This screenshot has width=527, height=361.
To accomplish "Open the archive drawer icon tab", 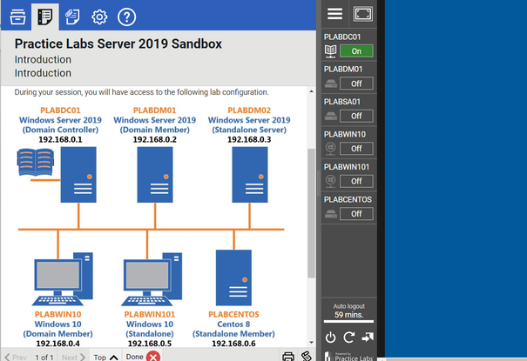I will coord(17,16).
